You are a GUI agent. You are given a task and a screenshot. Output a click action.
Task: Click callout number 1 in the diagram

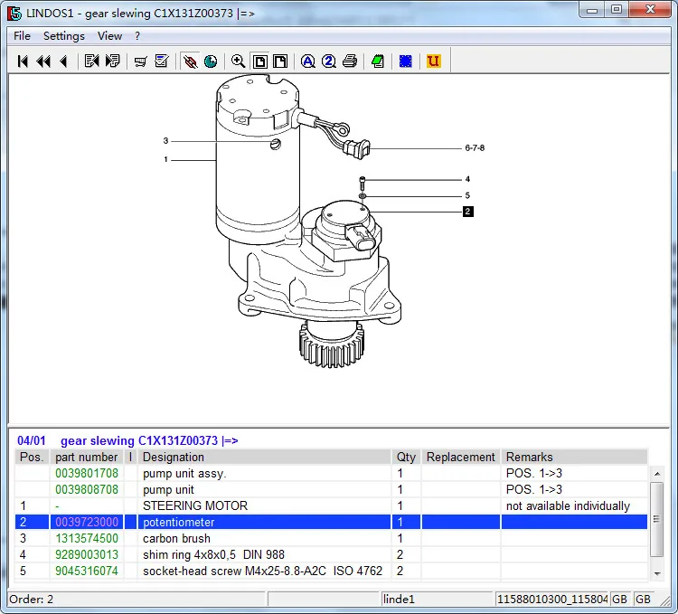[165, 159]
